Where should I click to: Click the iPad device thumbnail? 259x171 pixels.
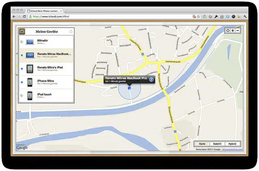(x=30, y=69)
